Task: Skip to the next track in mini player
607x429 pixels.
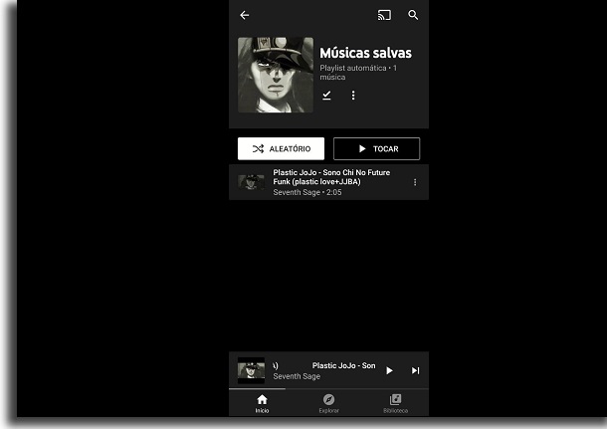Action: pos(415,370)
